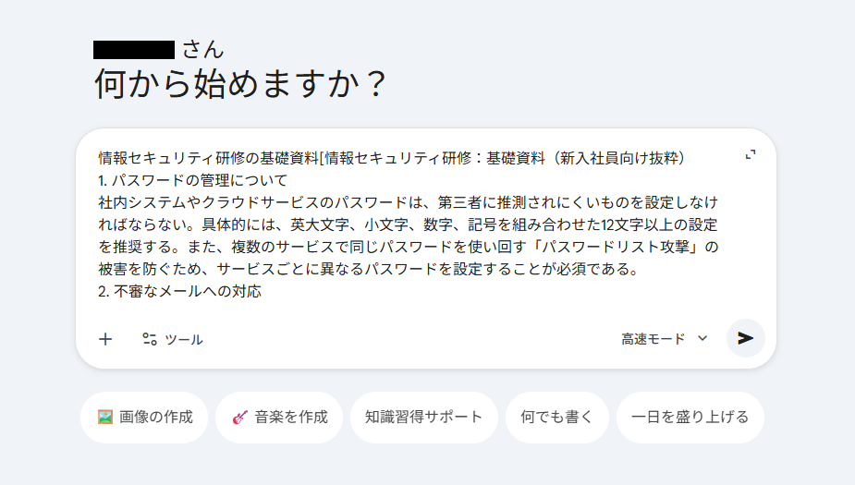This screenshot has height=485, width=855.
Task: Click the 音楽を作成 label text
Action: point(291,417)
